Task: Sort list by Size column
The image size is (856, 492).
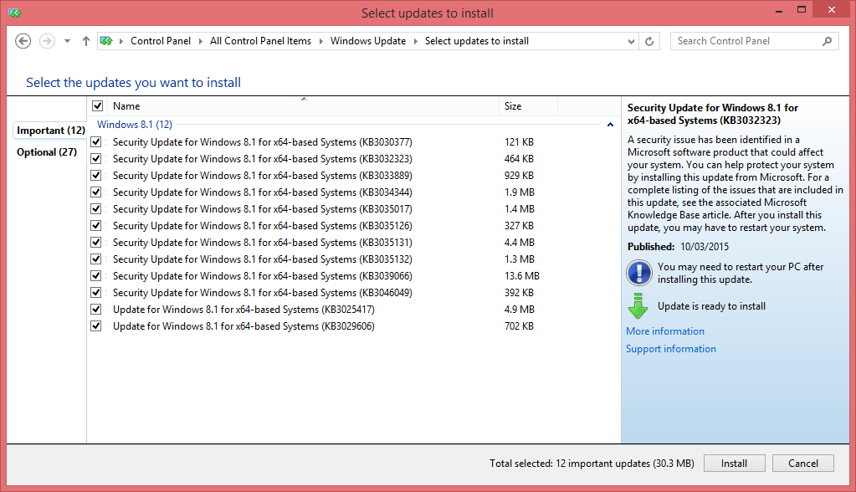Action: (528, 106)
